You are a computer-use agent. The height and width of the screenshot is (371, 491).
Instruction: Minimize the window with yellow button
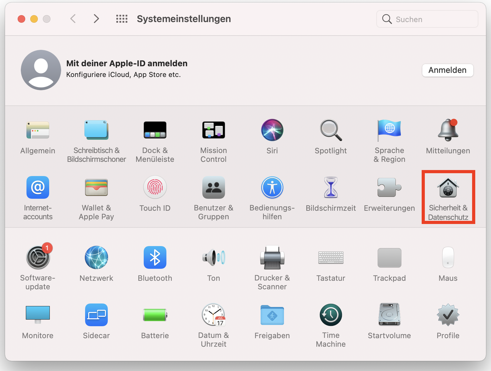pos(34,19)
